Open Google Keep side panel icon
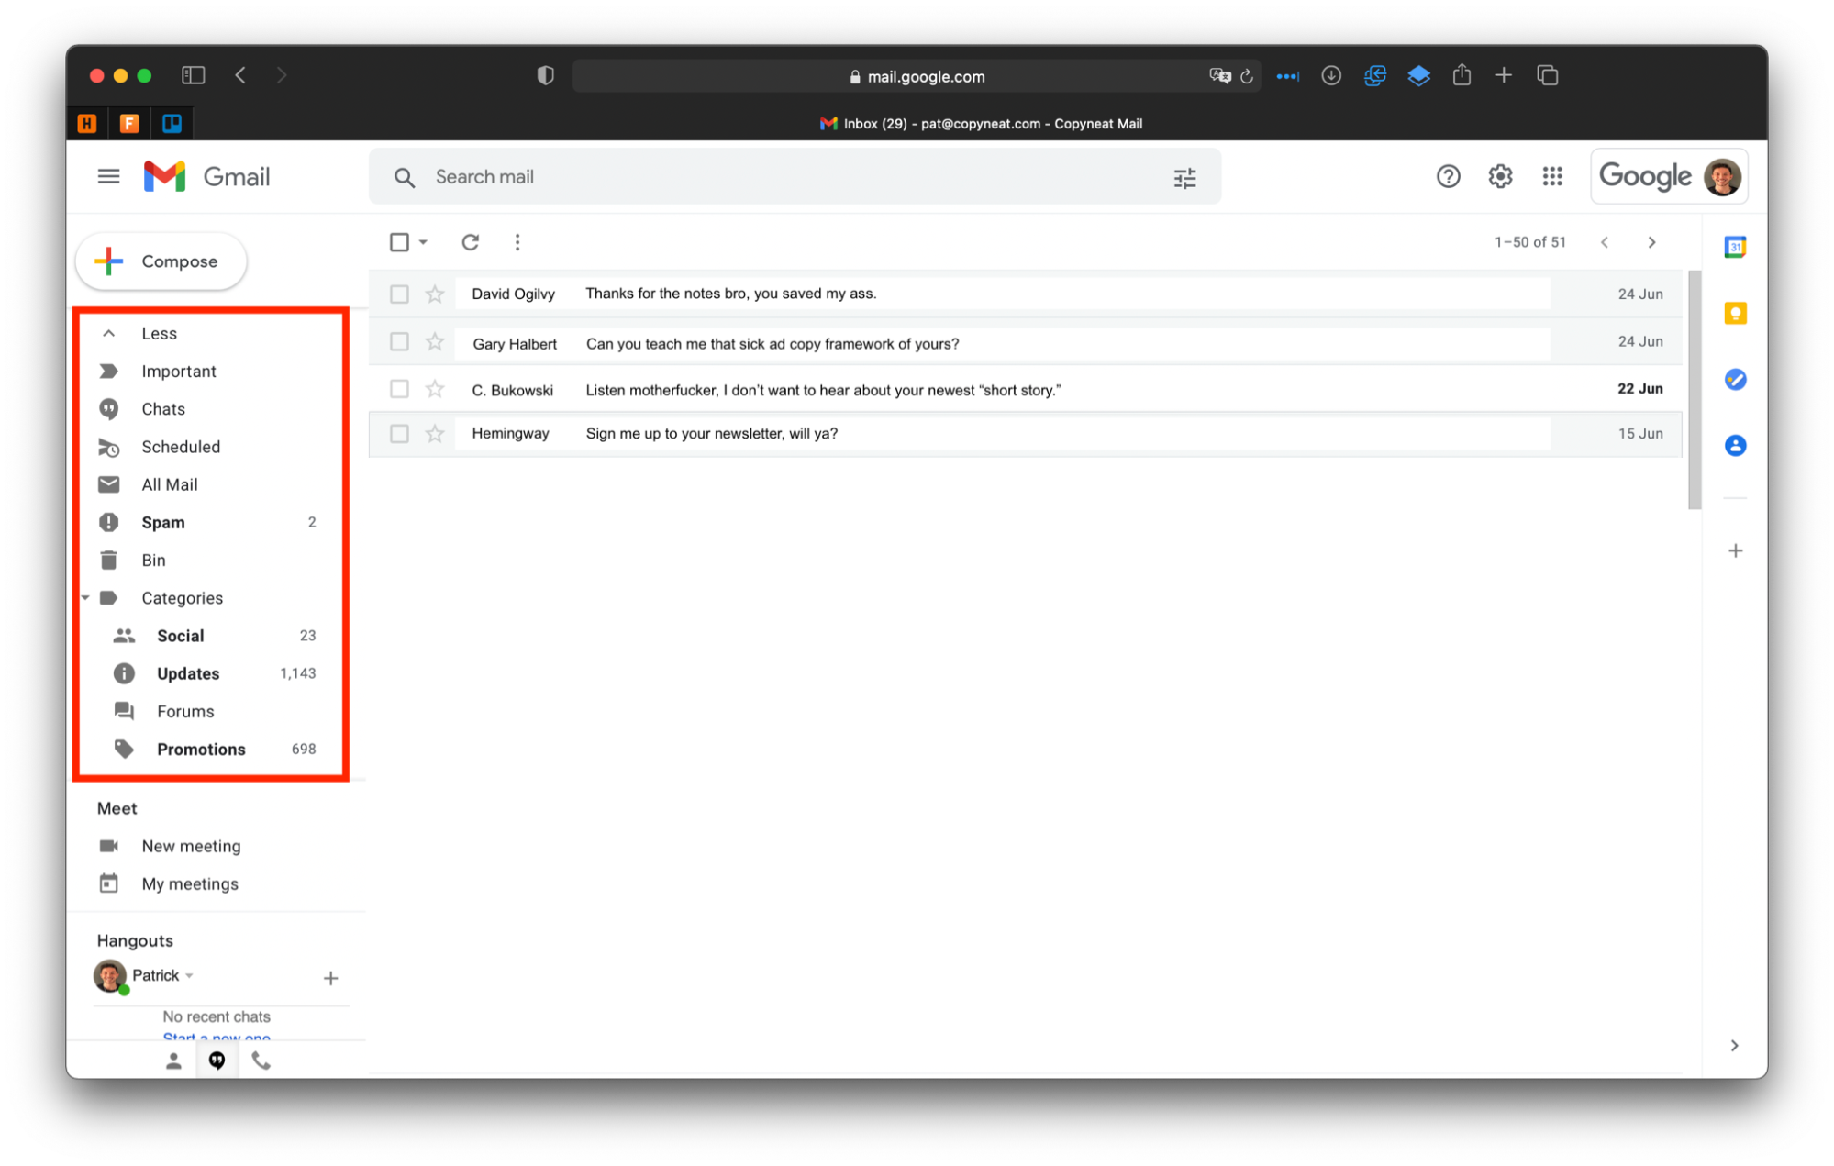 [x=1734, y=314]
